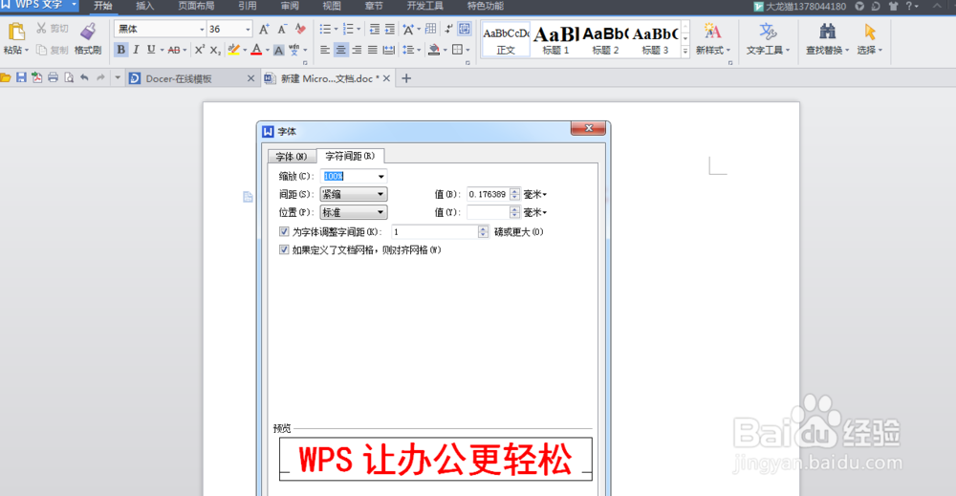Apply superscript X² formatting
This screenshot has width=956, height=496.
coord(199,50)
